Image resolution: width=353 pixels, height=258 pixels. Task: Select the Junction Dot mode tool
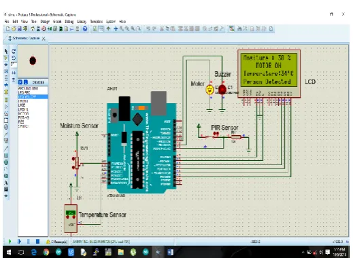[x=6, y=64]
